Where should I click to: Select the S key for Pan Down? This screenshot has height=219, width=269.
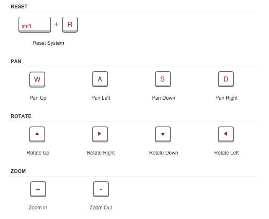pyautogui.click(x=163, y=79)
